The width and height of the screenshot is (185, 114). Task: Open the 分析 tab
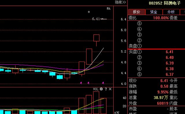tap(171, 12)
